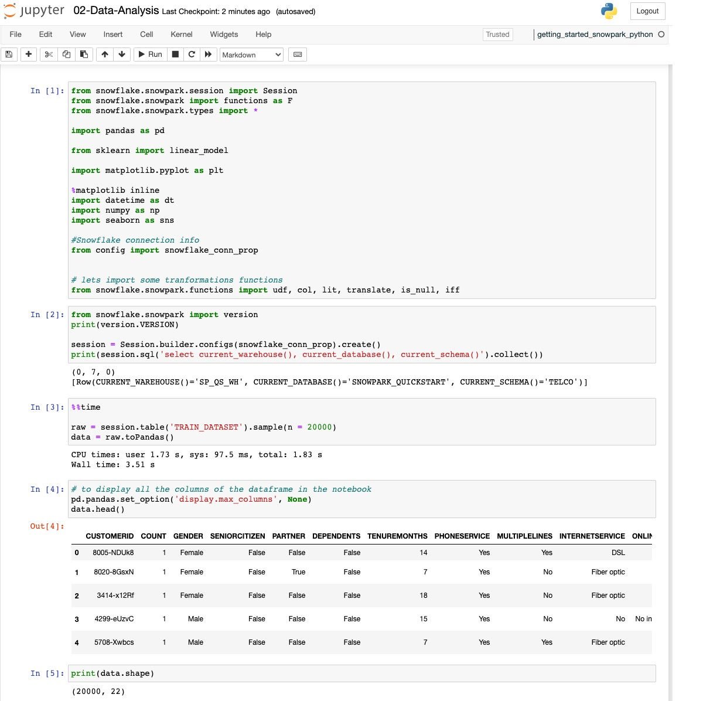Insert a cell below with plus icon
703x701 pixels.
(28, 55)
